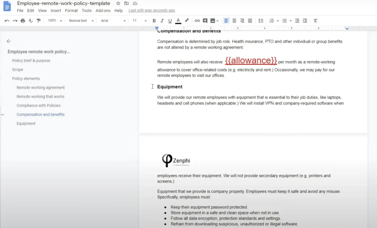
Task: Click the 'Equipment' heading in document
Action: (170, 87)
